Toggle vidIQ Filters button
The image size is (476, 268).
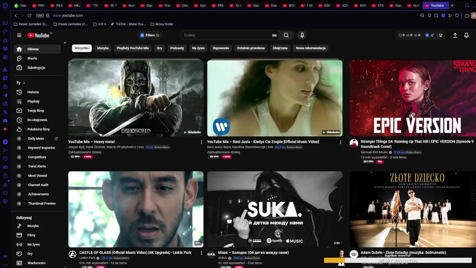[x=150, y=35]
